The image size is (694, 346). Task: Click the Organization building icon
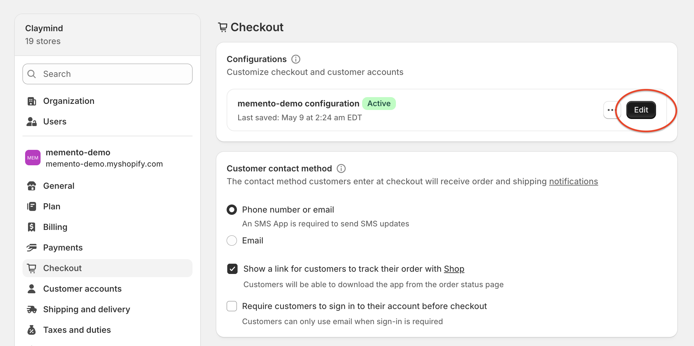pos(32,101)
